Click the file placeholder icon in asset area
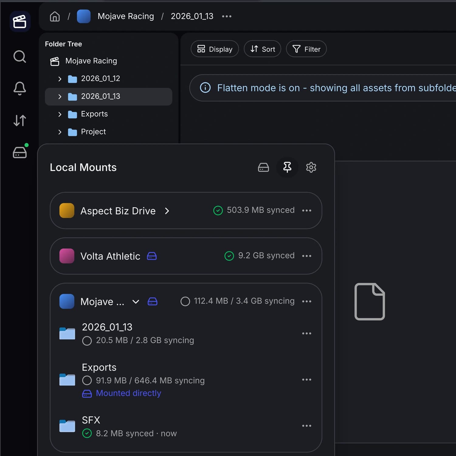Screen dimensions: 456x456 pyautogui.click(x=370, y=302)
